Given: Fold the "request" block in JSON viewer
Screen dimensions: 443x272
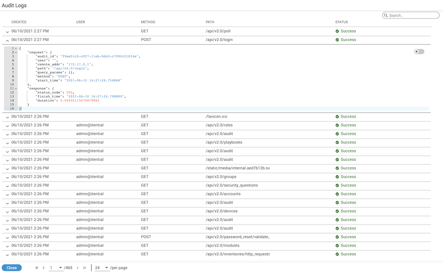Looking at the screenshot, I should [x=16, y=52].
